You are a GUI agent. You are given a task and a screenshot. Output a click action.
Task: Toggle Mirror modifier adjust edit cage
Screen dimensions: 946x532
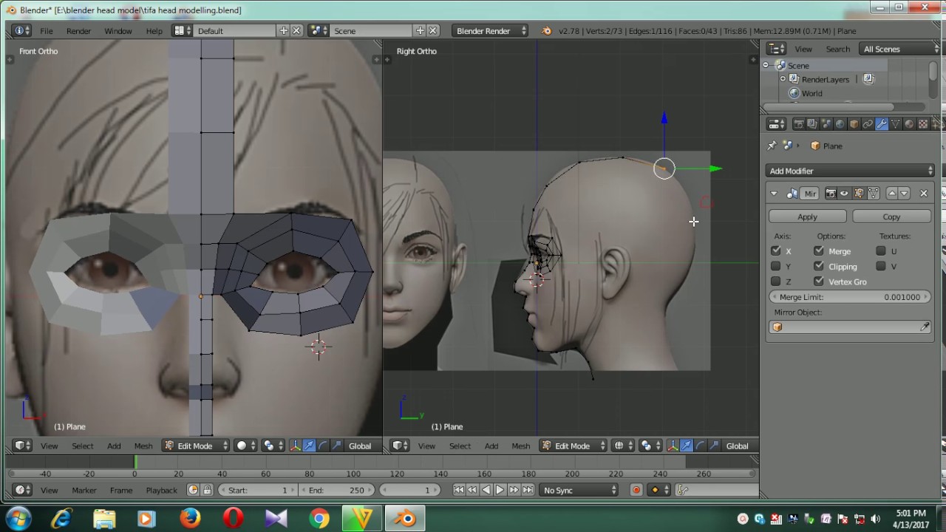[x=874, y=194]
